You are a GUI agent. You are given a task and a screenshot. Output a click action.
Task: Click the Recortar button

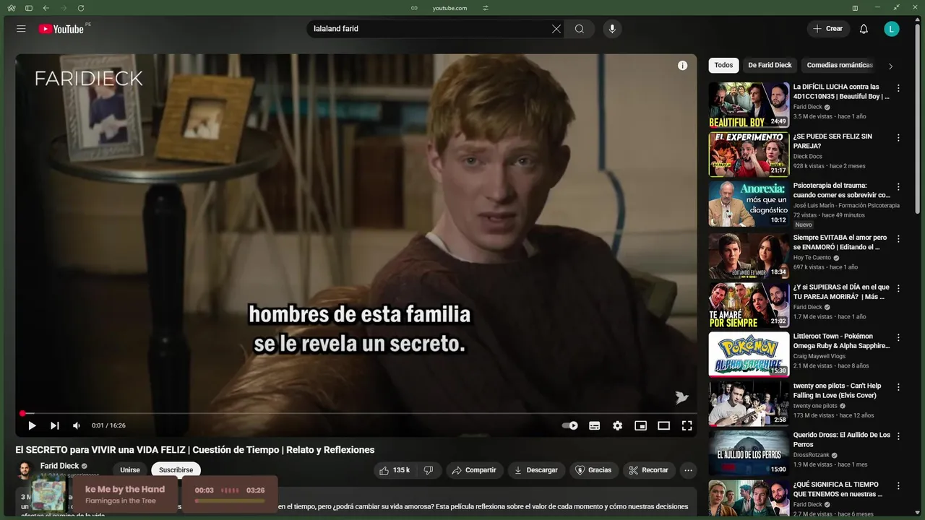pyautogui.click(x=648, y=470)
